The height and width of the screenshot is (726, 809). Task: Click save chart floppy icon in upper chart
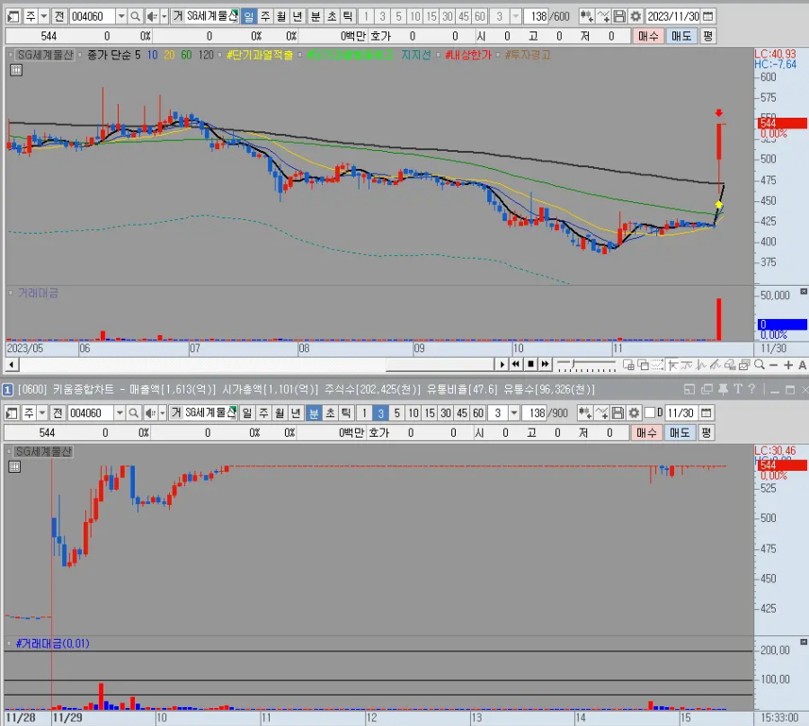click(619, 16)
